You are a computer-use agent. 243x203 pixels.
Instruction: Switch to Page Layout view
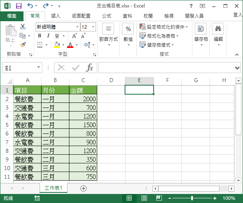(144, 198)
